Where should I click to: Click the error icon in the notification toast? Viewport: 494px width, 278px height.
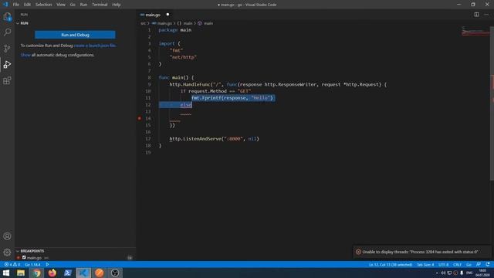358,252
